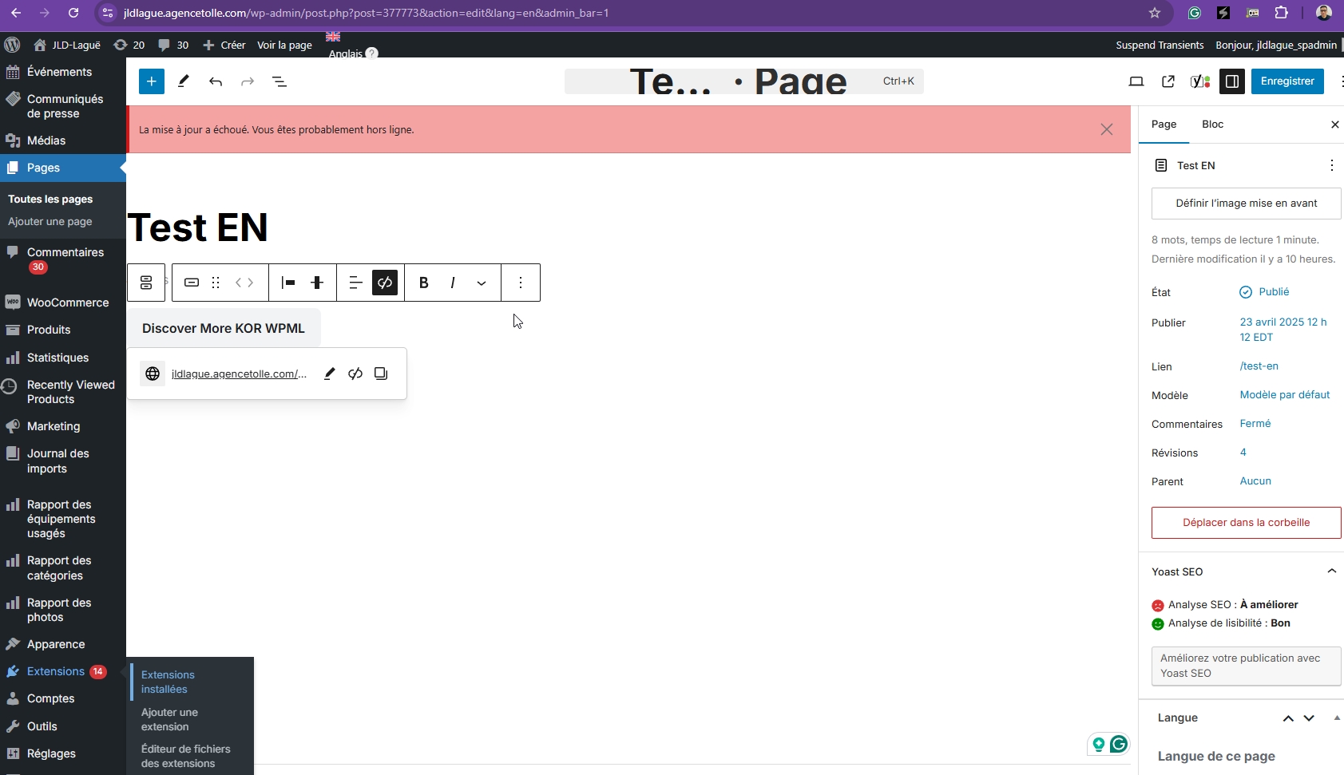Click Améliorez votre publication avec Yoast SEO
This screenshot has height=775, width=1344.
1246,666
